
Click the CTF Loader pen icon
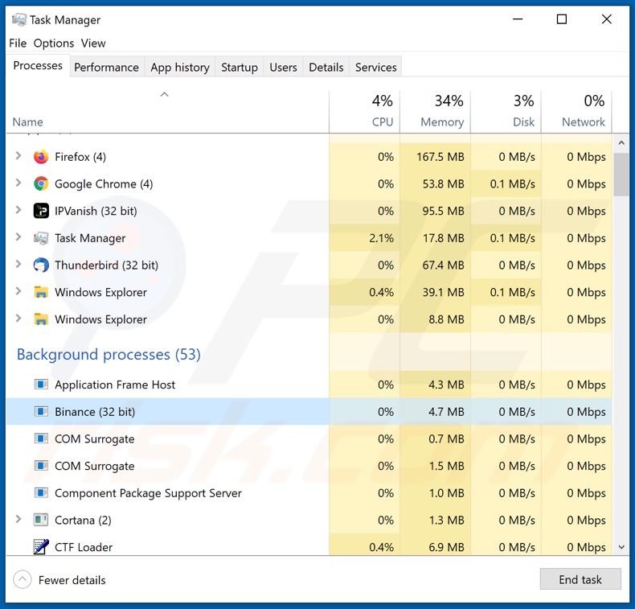tap(41, 546)
